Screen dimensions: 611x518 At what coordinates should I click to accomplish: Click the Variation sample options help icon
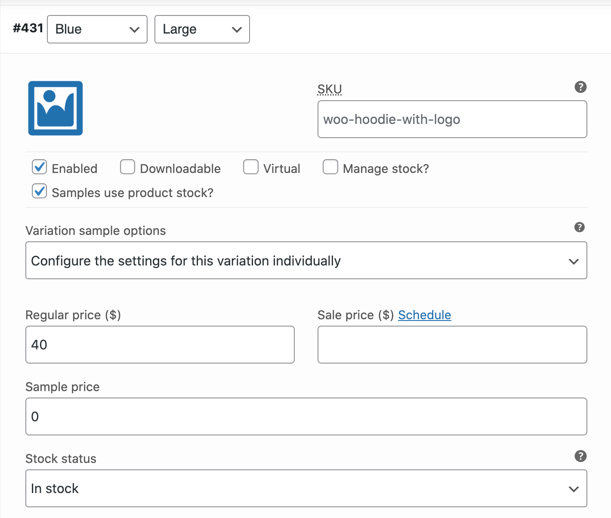click(579, 227)
